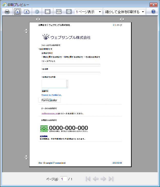Switch to landscape page orientation
Screen dimensions: 160x187
(27, 12)
